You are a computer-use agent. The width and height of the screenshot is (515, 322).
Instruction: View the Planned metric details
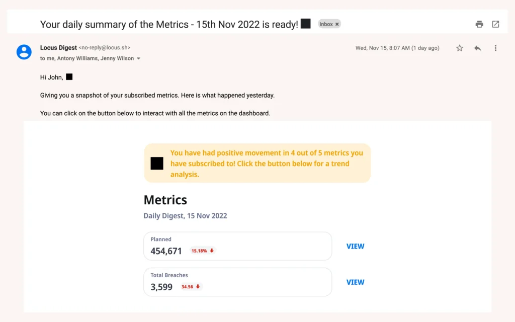(x=355, y=246)
